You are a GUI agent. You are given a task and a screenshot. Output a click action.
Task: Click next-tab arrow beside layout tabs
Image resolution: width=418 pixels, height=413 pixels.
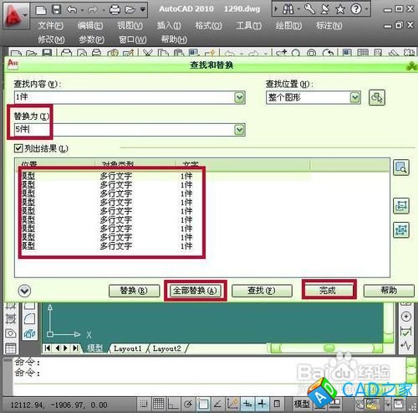pyautogui.click(x=66, y=348)
